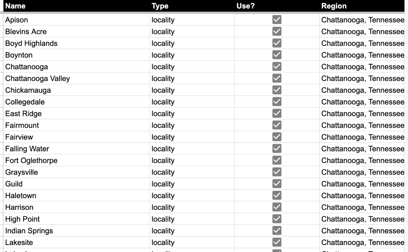This screenshot has width=408, height=252.
Task: Uncheck the Use? box for Fort Oglethorpe
Action: point(277,160)
